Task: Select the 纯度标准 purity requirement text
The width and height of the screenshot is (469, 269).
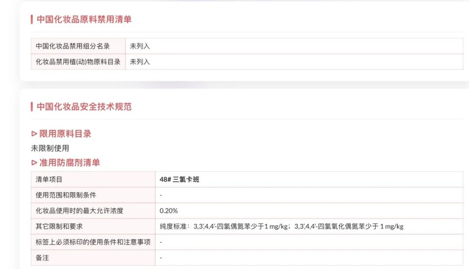Action: pyautogui.click(x=281, y=226)
